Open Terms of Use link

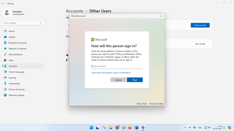pos(142,104)
